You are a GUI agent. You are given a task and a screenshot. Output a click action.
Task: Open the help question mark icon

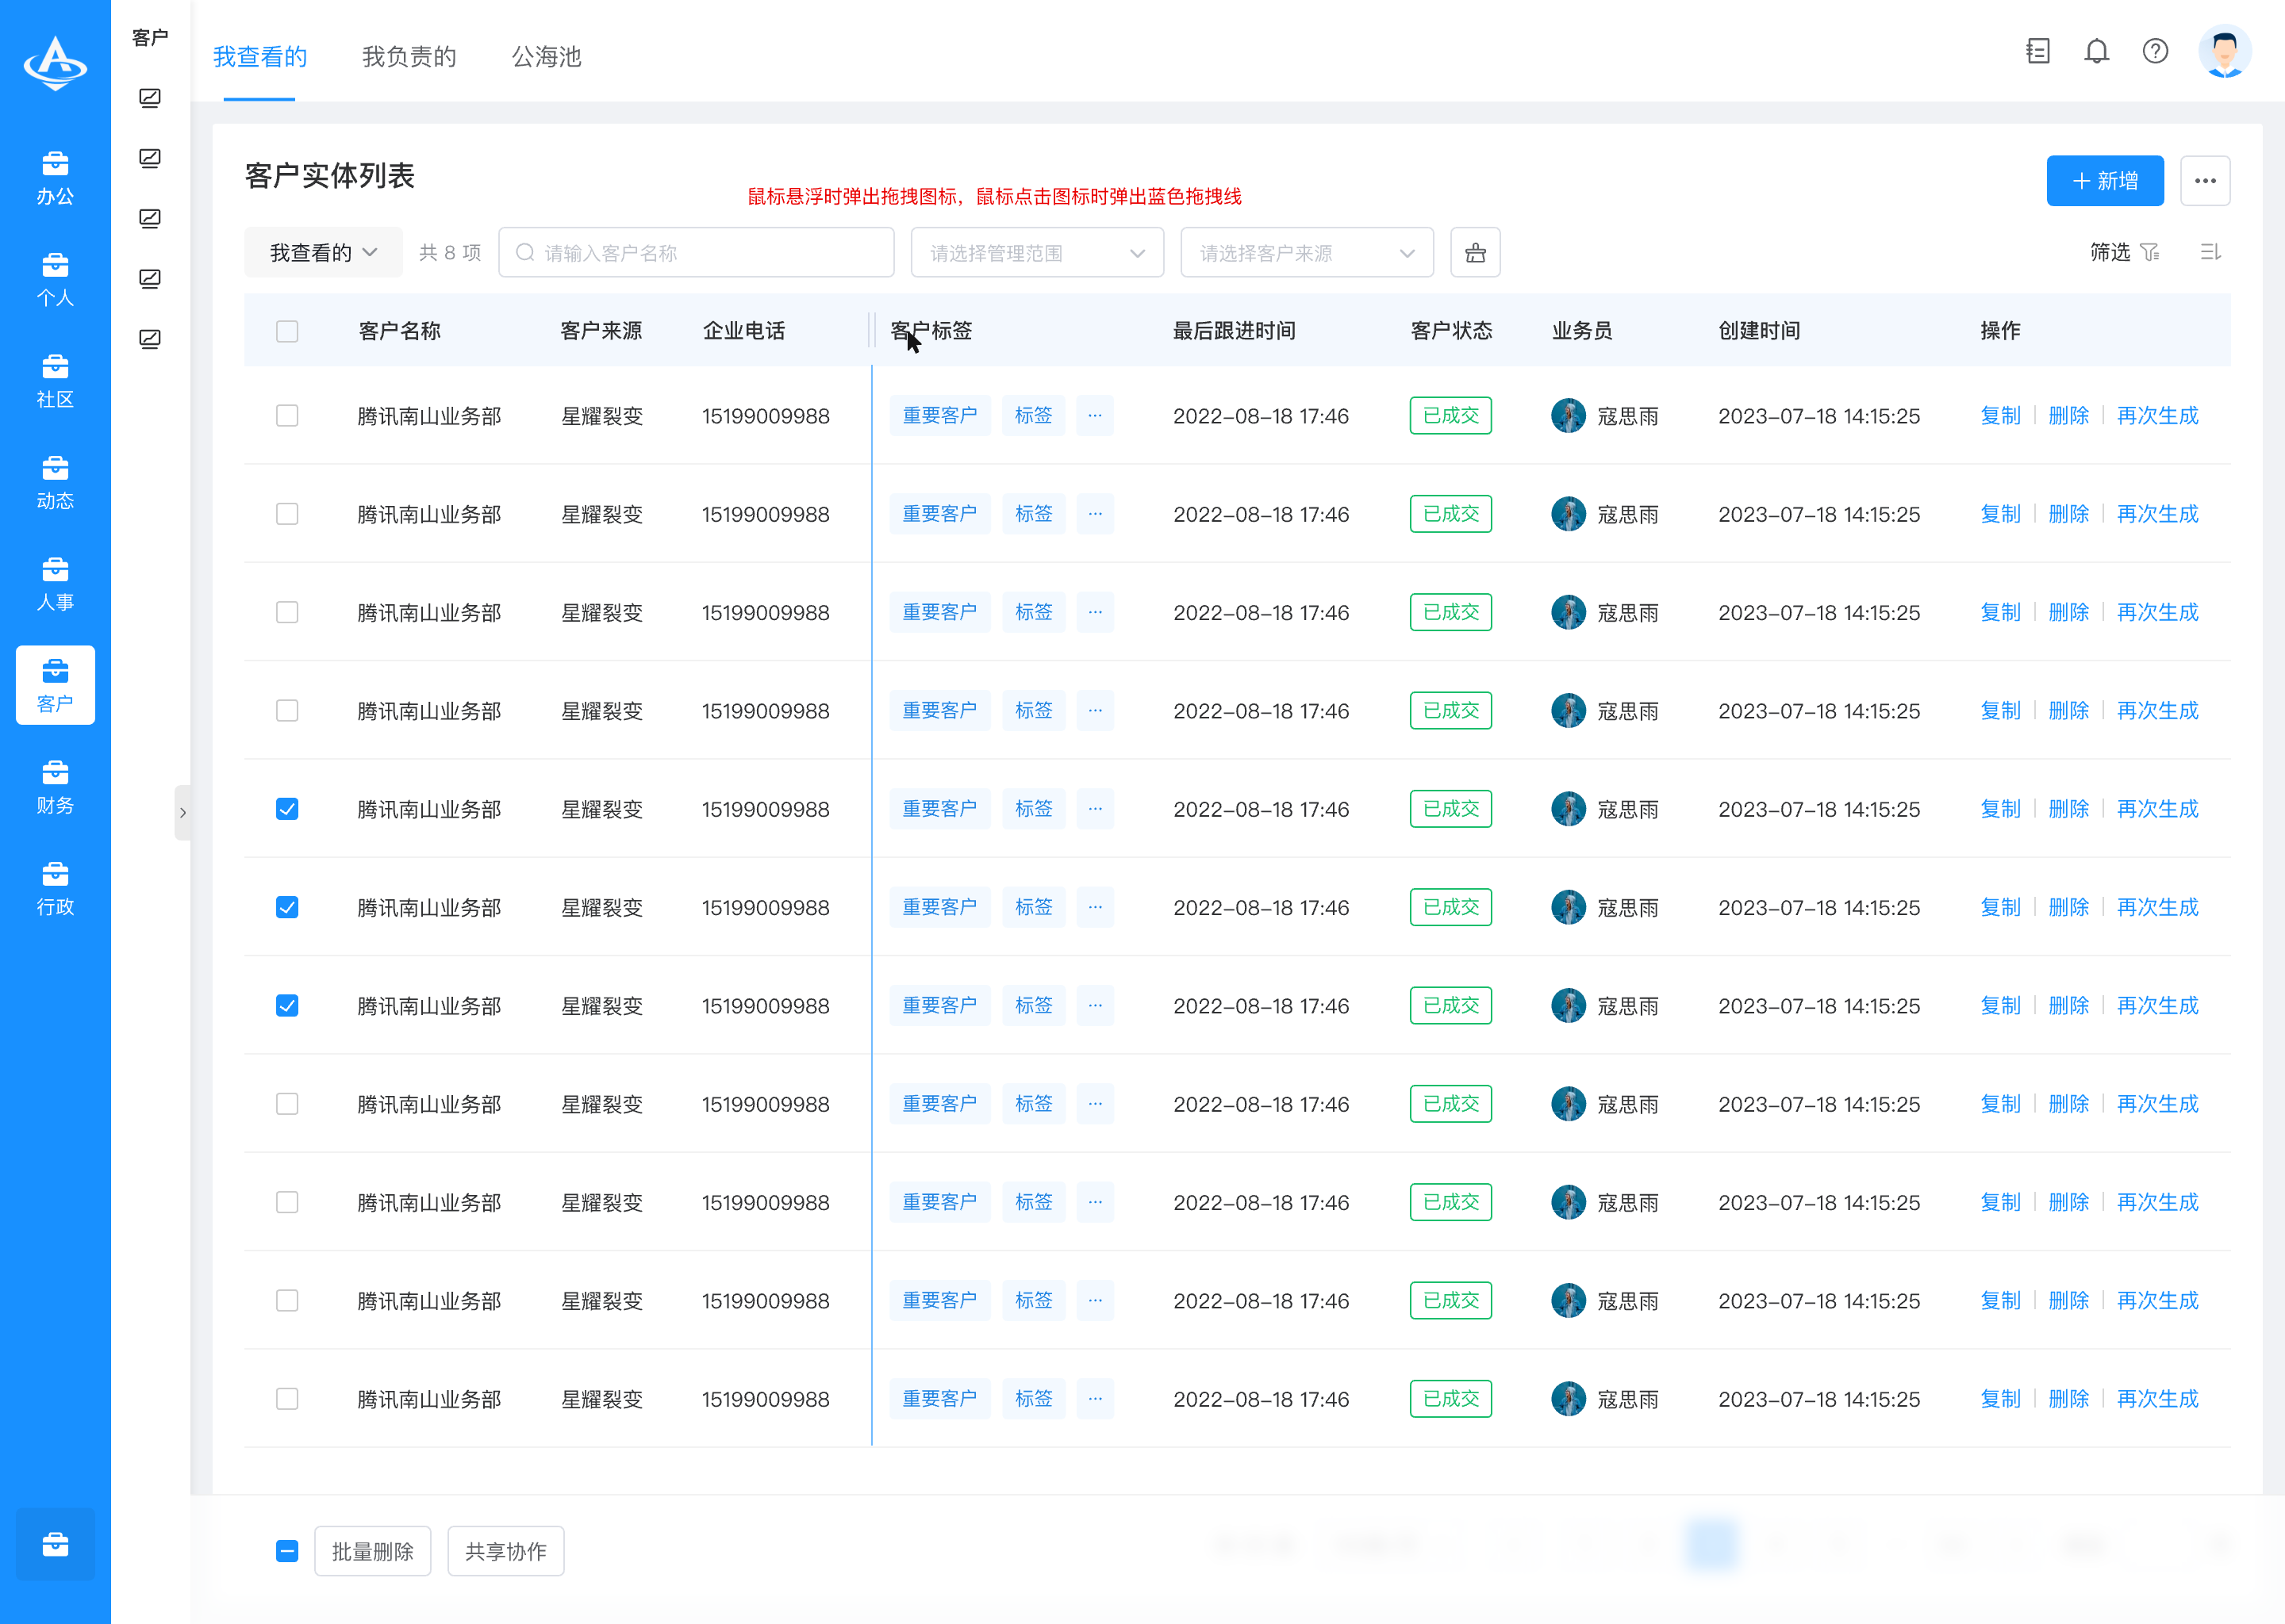click(x=2155, y=51)
